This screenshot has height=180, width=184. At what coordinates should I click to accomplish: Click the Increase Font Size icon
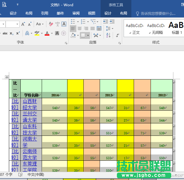pyautogui.click(x=23, y=24)
